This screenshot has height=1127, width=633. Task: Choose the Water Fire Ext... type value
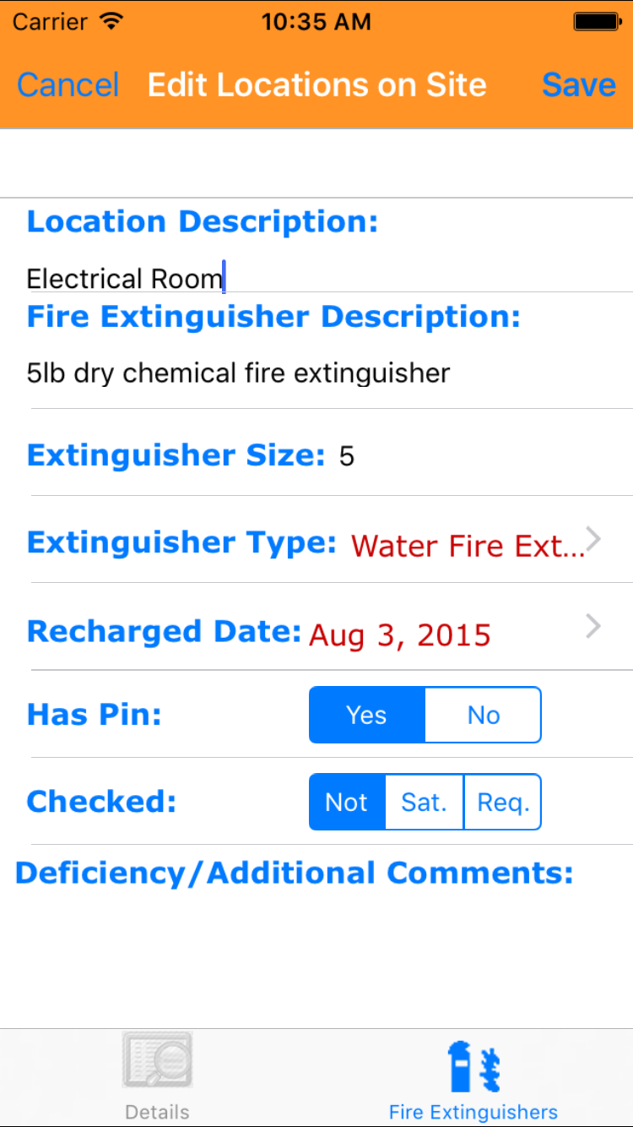(x=468, y=546)
